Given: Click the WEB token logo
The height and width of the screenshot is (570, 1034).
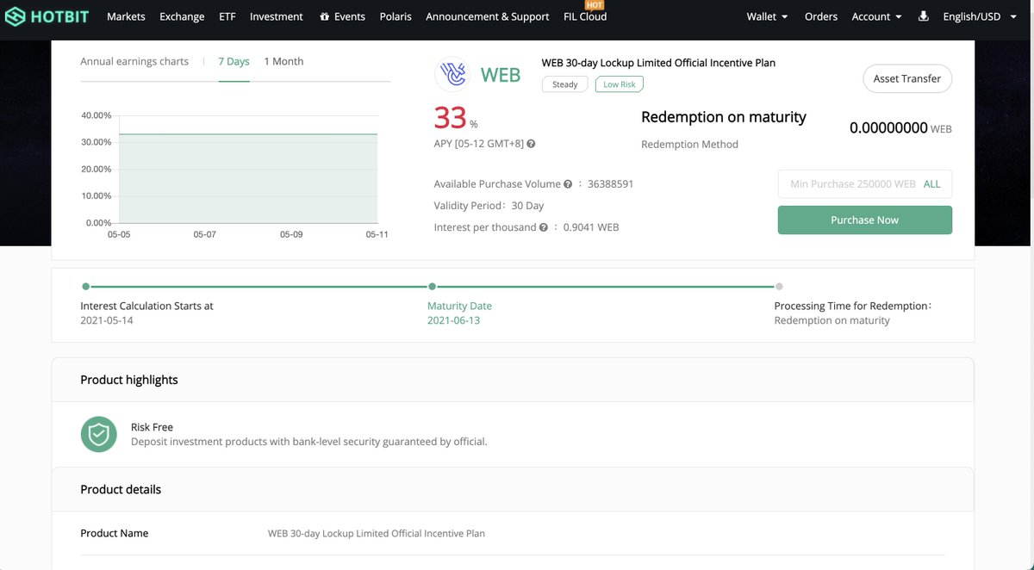Looking at the screenshot, I should [x=453, y=75].
